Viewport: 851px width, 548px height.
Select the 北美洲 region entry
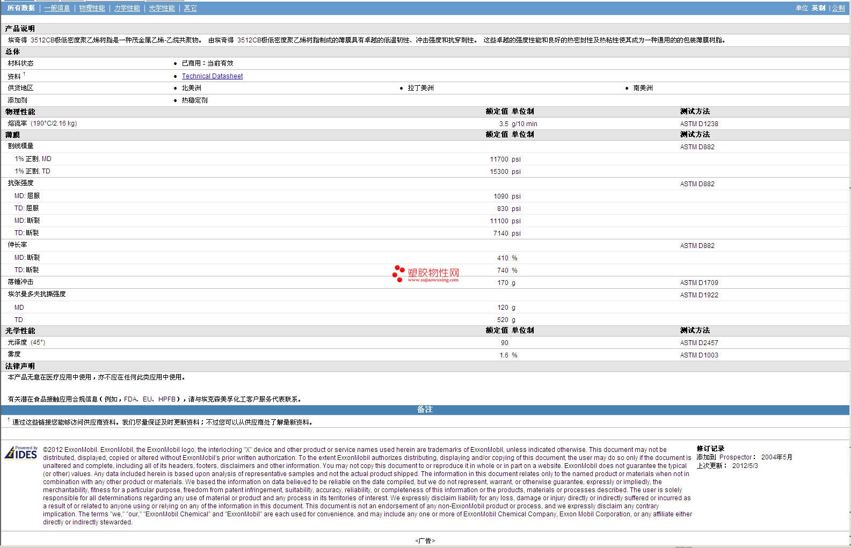click(x=191, y=88)
